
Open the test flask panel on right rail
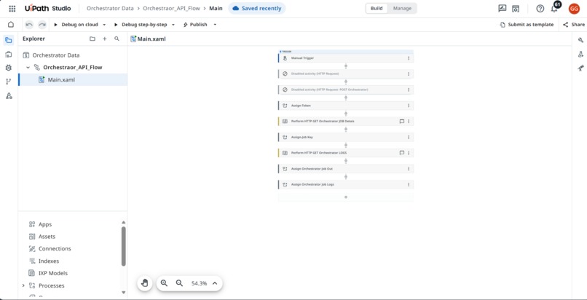point(580,54)
